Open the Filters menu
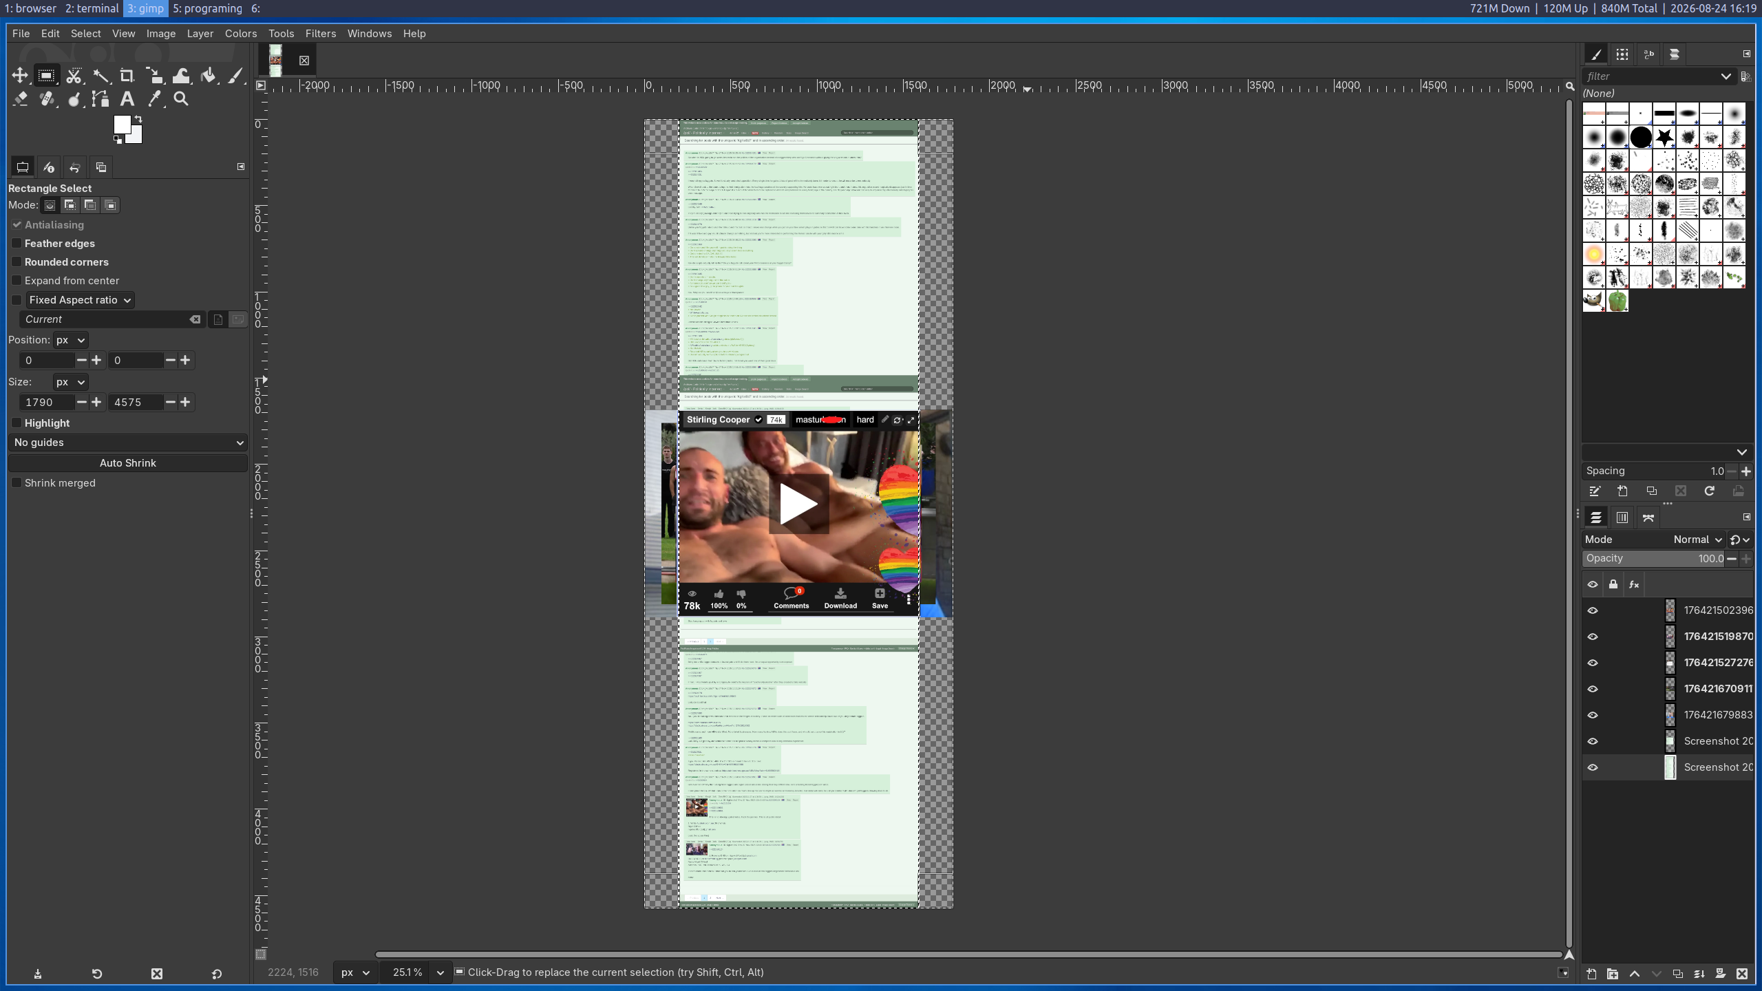1762x991 pixels. pyautogui.click(x=321, y=33)
